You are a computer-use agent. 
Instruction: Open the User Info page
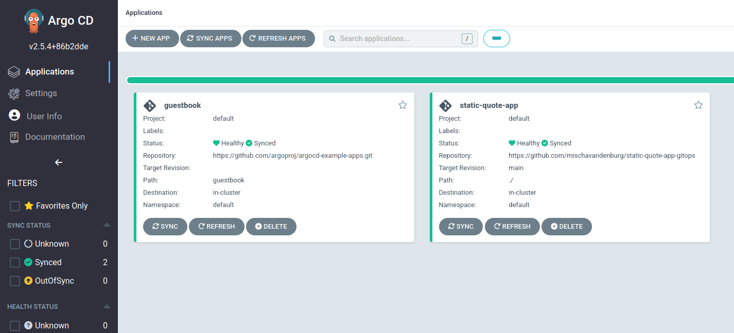click(44, 116)
